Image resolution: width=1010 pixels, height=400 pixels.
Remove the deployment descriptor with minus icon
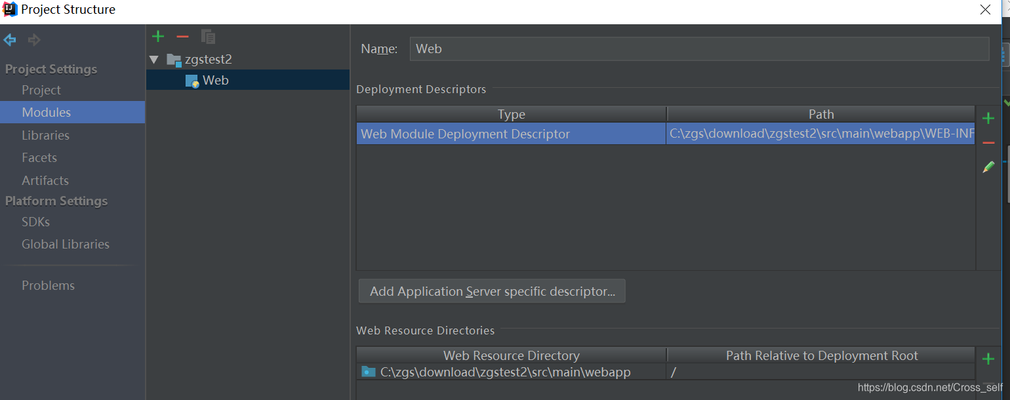[x=988, y=142]
